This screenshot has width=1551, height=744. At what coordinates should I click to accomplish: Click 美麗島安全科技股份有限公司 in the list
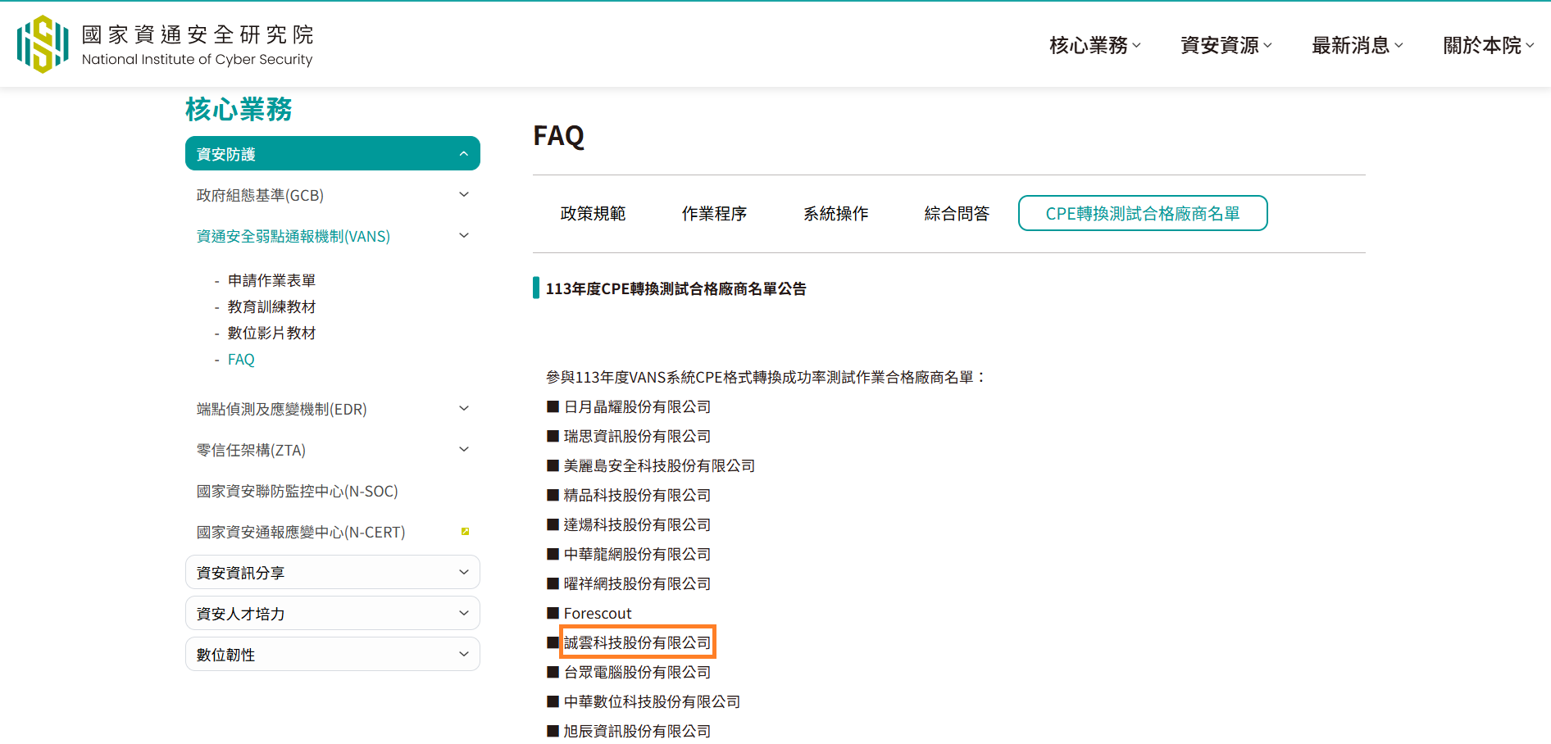tap(659, 465)
